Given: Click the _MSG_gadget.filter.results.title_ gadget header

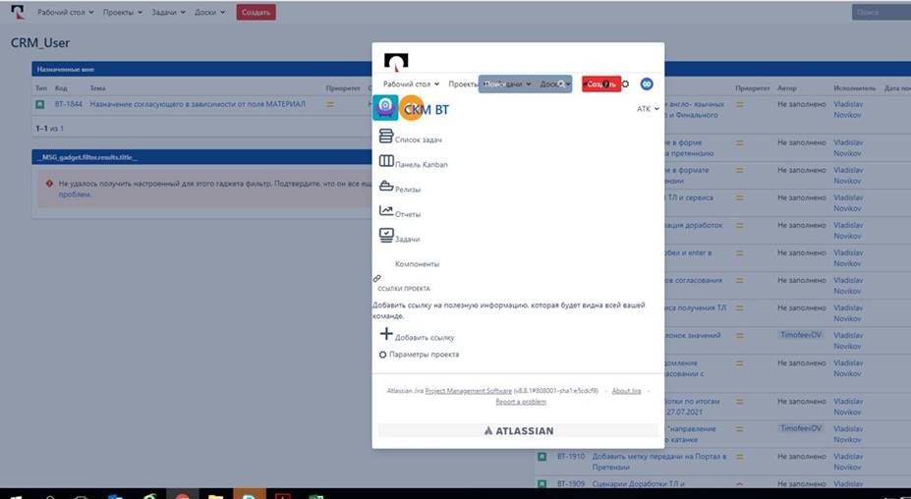Looking at the screenshot, I should [201, 157].
